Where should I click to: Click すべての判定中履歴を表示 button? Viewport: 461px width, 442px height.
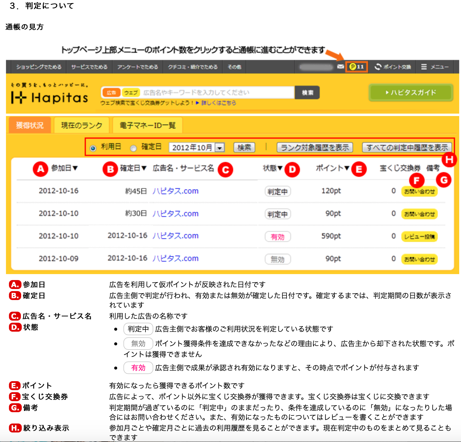[x=407, y=147]
